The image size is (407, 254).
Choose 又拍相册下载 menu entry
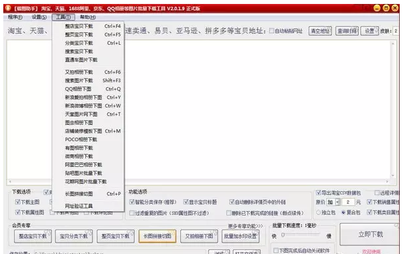click(x=88, y=72)
